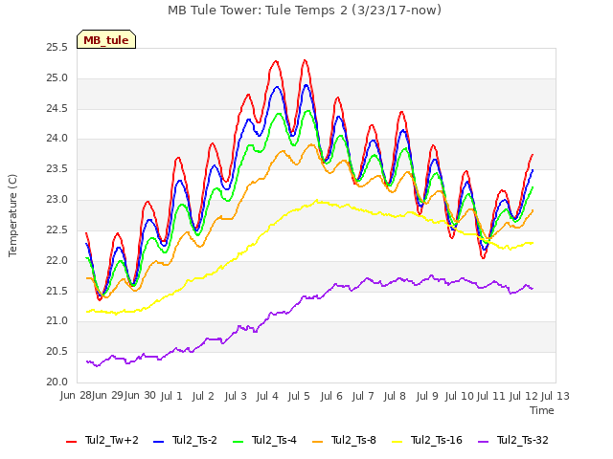Click the purple Tul2_Ts-32 legend swatch
This screenshot has height=459, width=613.
pos(484,442)
